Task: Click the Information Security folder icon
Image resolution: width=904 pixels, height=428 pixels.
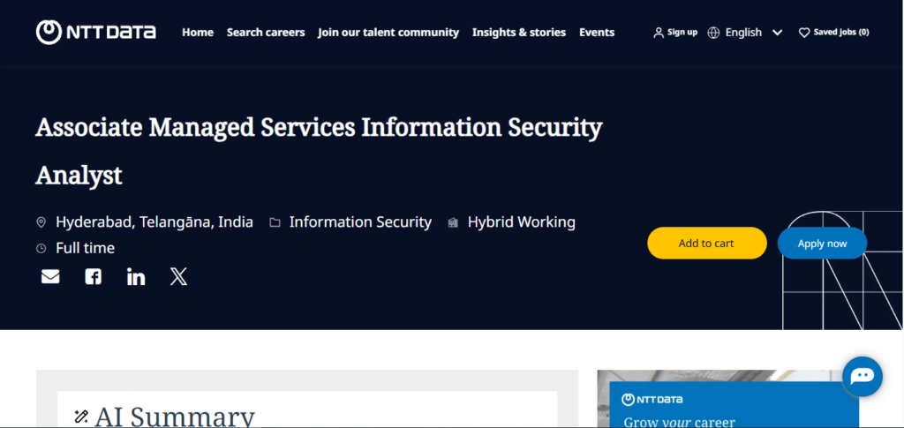Action: click(275, 222)
